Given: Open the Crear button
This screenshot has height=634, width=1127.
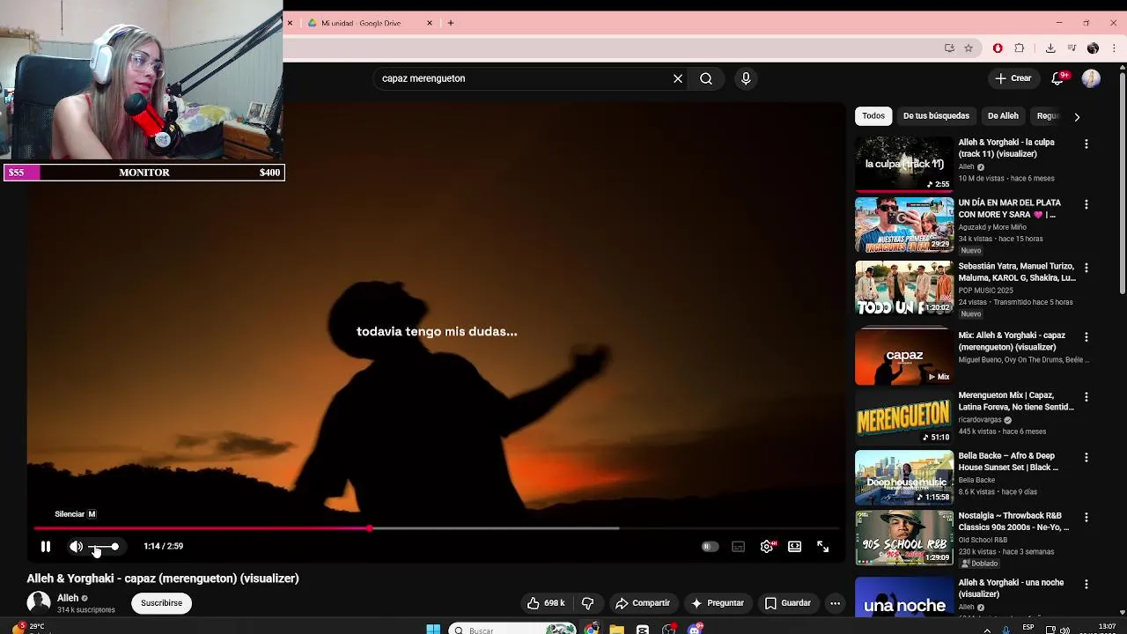Looking at the screenshot, I should pos(1013,78).
